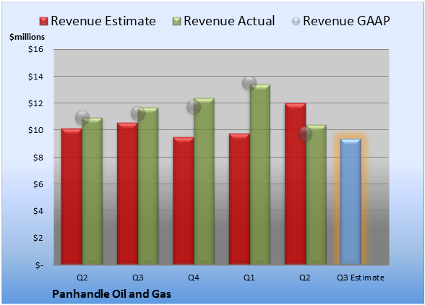Click the '$12' y-axis label
425x305 pixels.
pyautogui.click(x=36, y=103)
